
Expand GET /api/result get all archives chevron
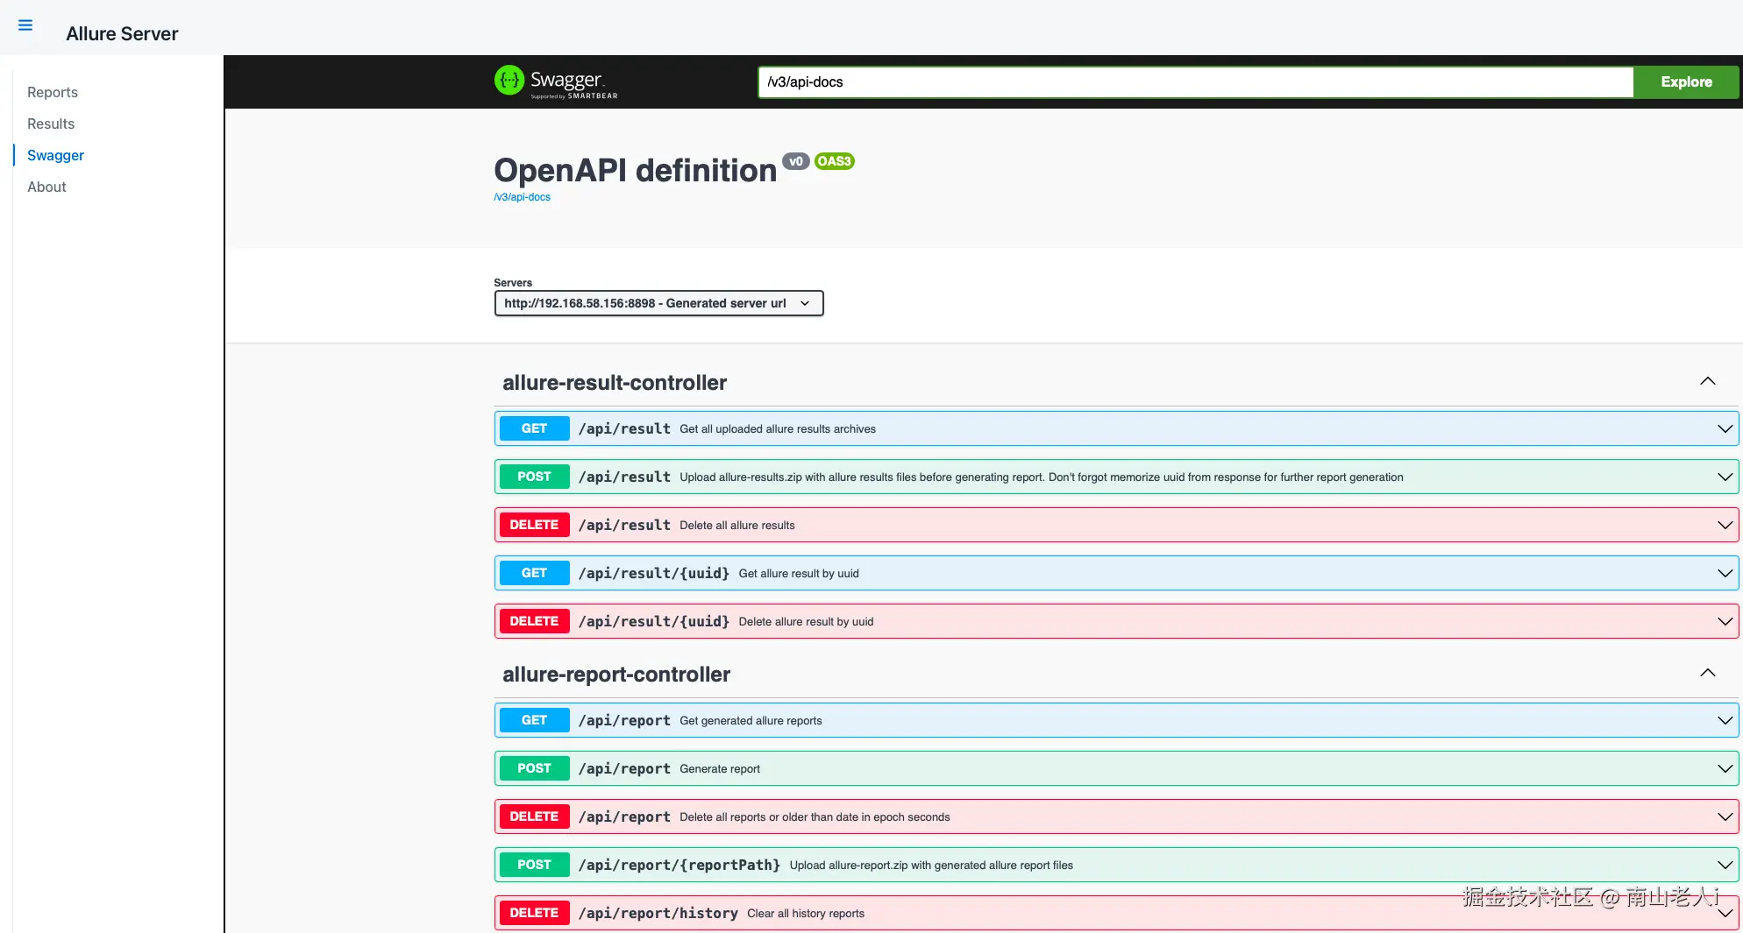pos(1725,428)
